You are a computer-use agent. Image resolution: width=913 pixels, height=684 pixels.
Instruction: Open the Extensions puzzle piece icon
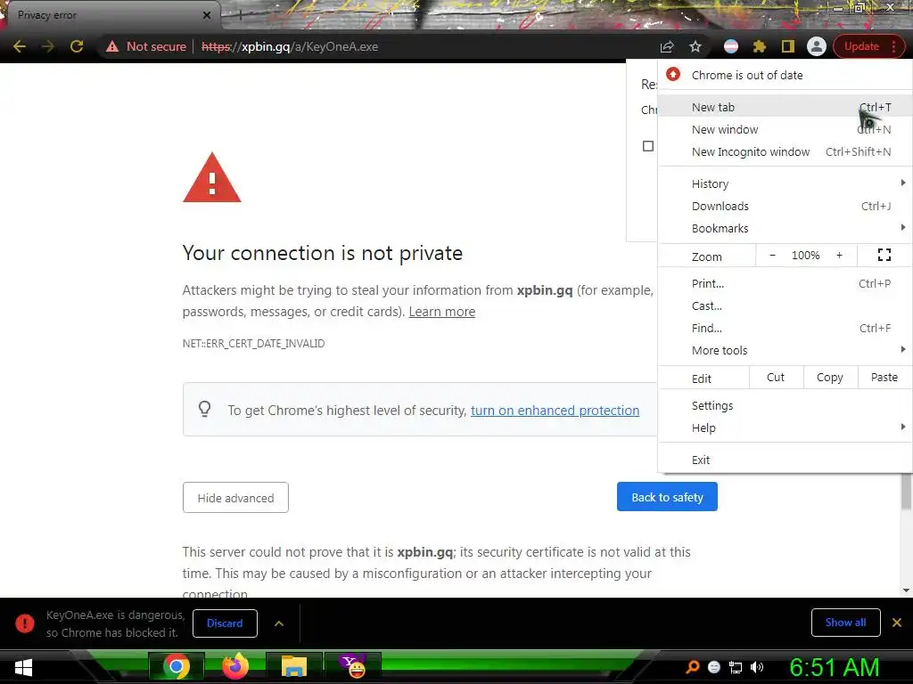(x=760, y=46)
